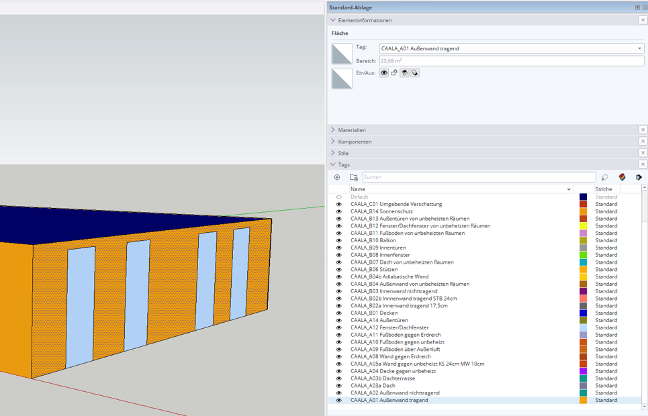The image size is (648, 416).
Task: Click the Suchen tag search field
Action: pyautogui.click(x=478, y=177)
